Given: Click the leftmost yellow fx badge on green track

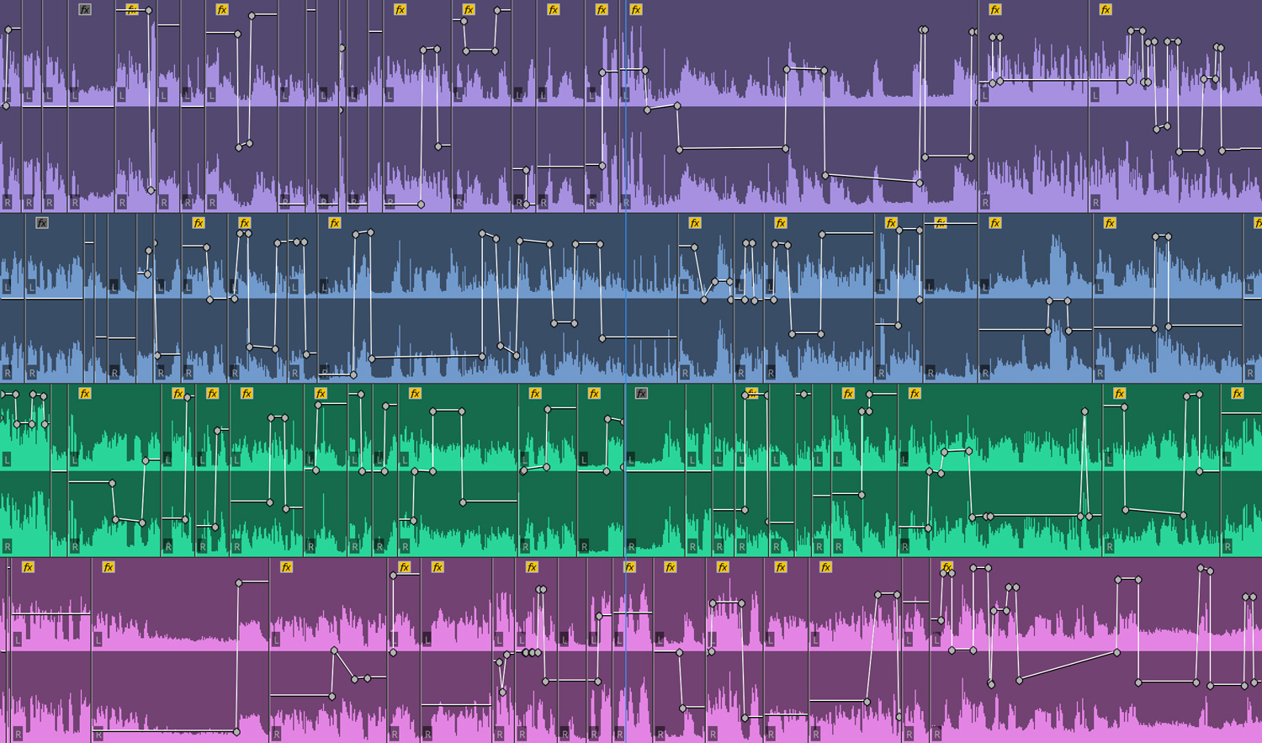Looking at the screenshot, I should click(x=84, y=394).
